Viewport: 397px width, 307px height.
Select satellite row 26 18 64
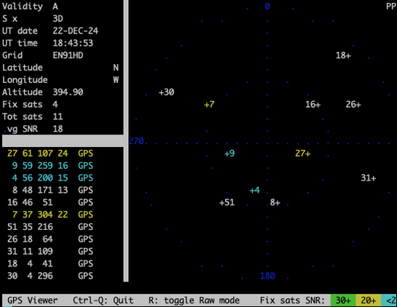pos(50,239)
